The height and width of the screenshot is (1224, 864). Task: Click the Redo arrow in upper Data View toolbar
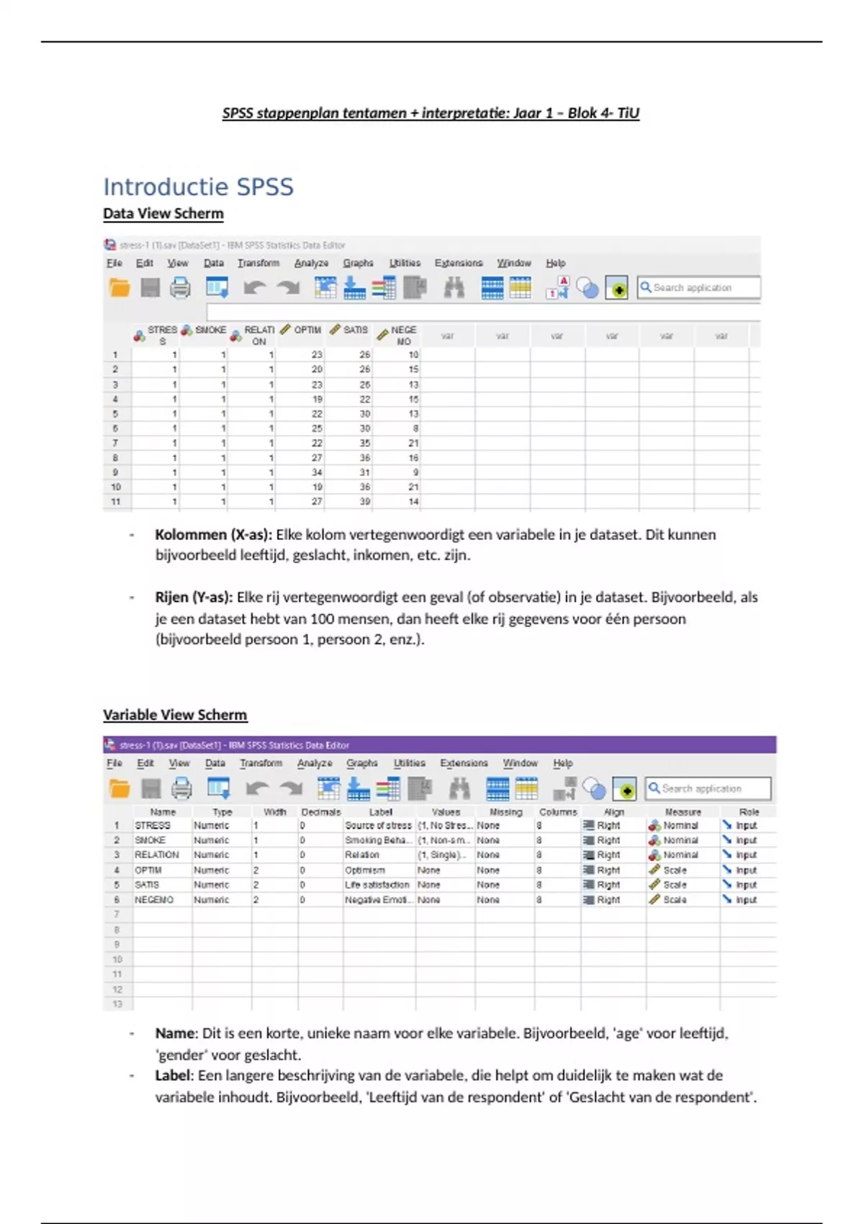click(289, 288)
